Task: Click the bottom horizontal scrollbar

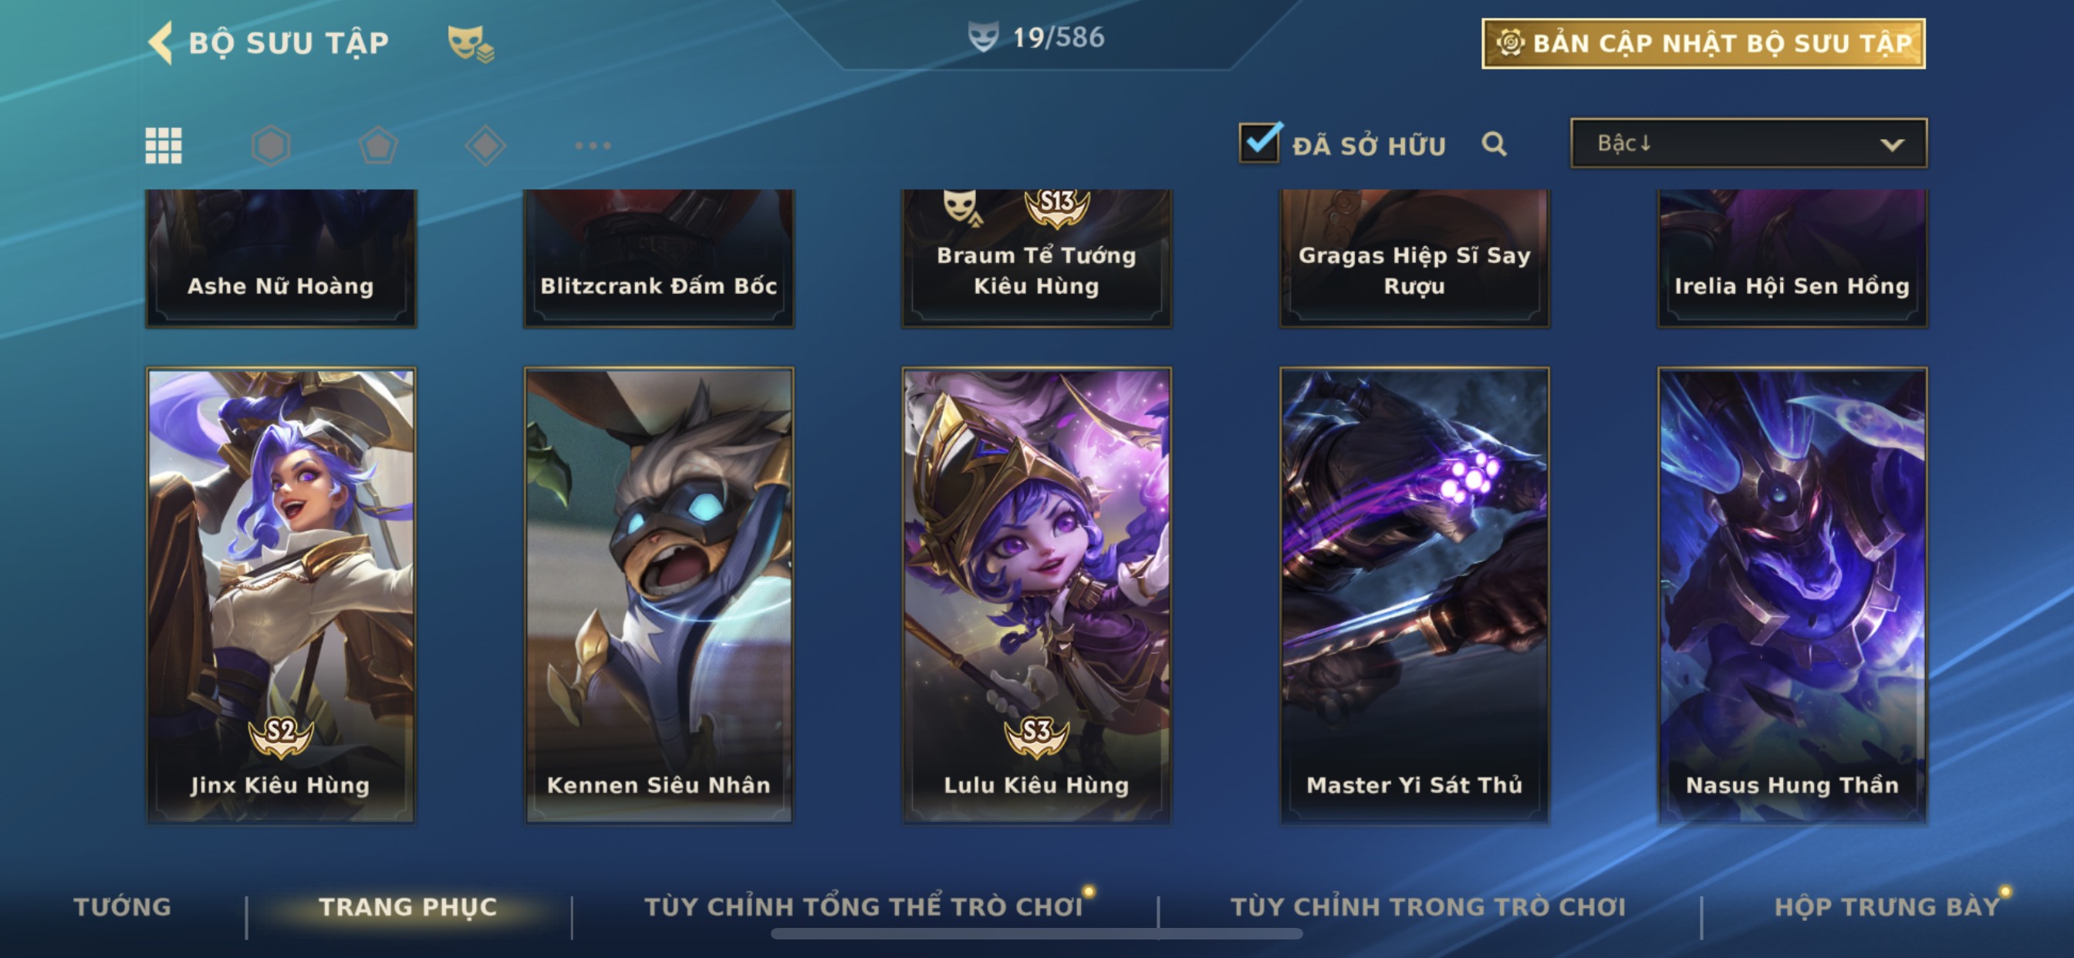Action: click(1037, 934)
